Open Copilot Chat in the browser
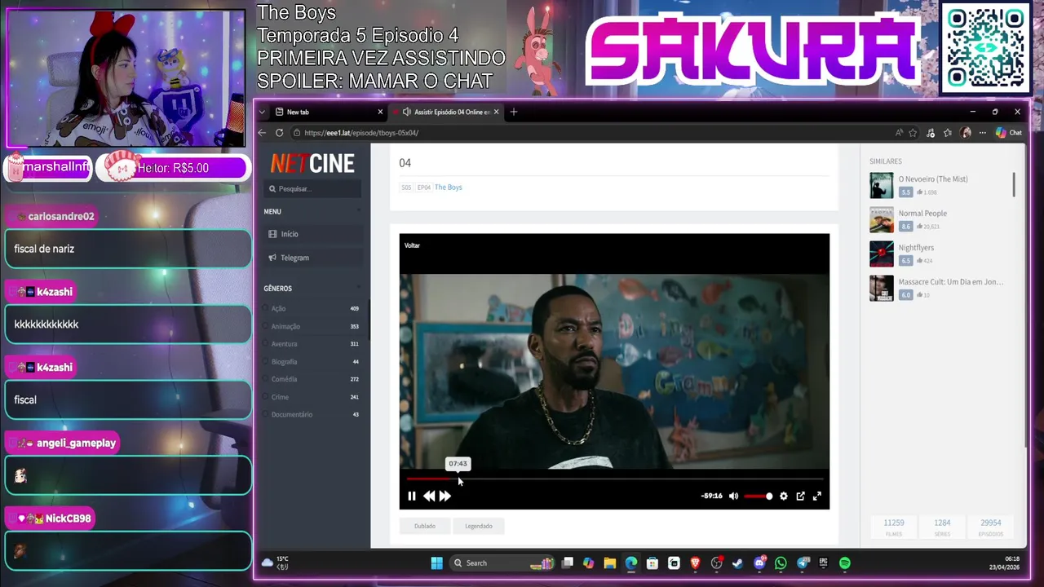The image size is (1044, 587). [x=1008, y=133]
